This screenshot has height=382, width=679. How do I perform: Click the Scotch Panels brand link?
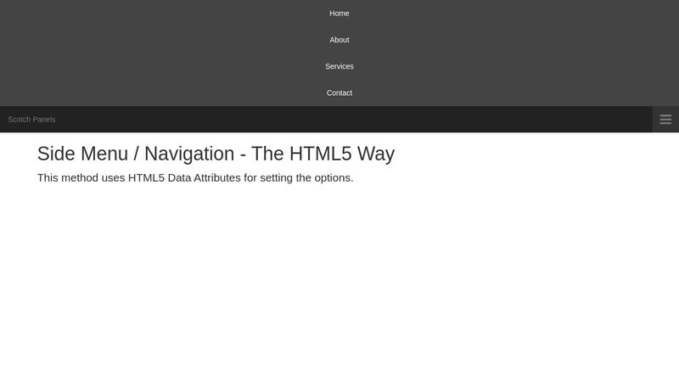(x=31, y=119)
